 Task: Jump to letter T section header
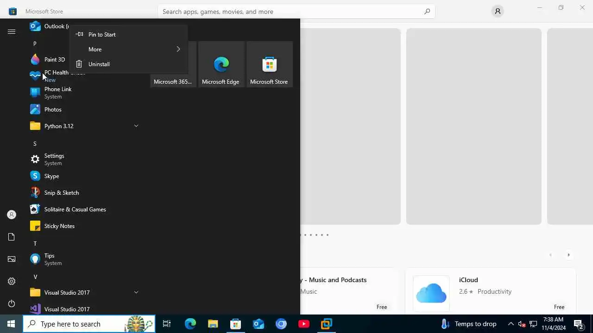[x=35, y=244]
